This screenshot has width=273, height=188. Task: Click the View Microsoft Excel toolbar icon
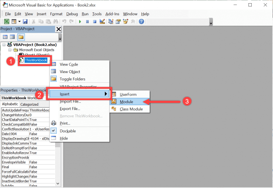click(7, 22)
